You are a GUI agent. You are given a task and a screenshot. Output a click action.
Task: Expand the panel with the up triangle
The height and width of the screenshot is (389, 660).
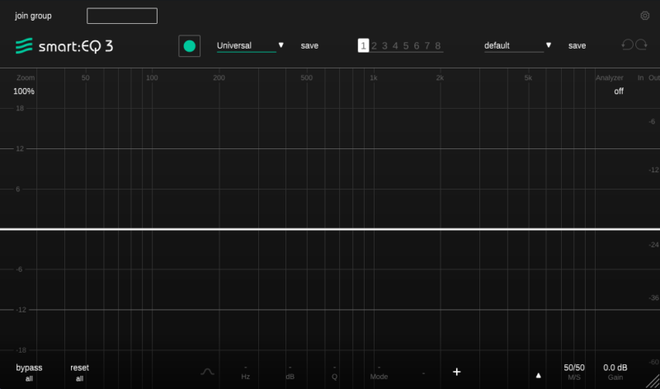(539, 373)
